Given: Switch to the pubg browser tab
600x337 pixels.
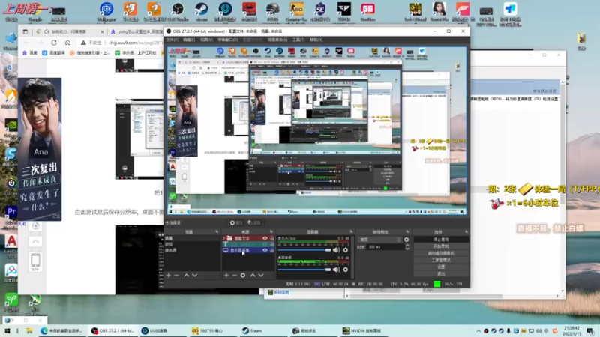Looking at the screenshot, I should pyautogui.click(x=136, y=31).
